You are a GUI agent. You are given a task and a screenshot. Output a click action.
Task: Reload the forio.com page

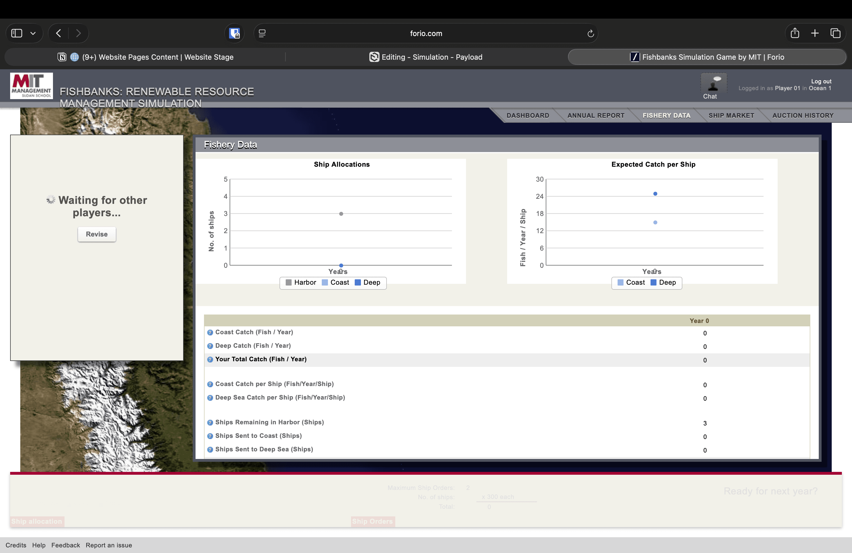[x=590, y=34]
